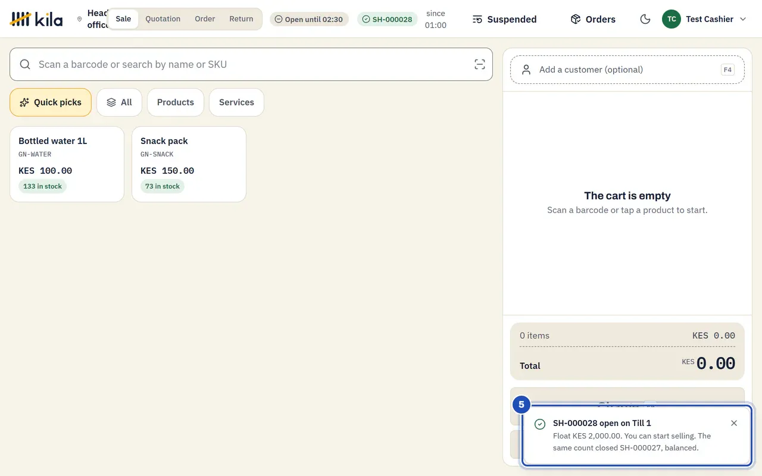This screenshot has height=476, width=762.
Task: Select the Quick picks filter
Action: pos(51,102)
